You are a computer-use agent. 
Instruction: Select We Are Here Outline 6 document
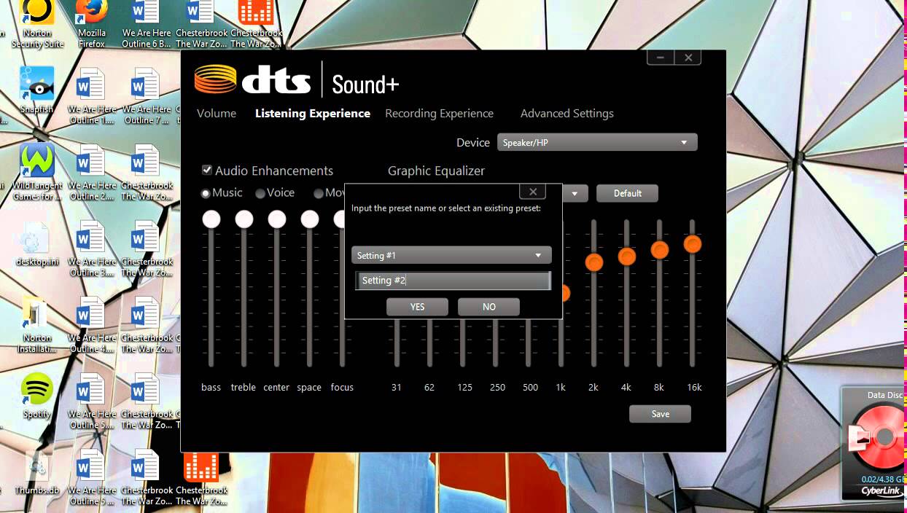tap(146, 24)
